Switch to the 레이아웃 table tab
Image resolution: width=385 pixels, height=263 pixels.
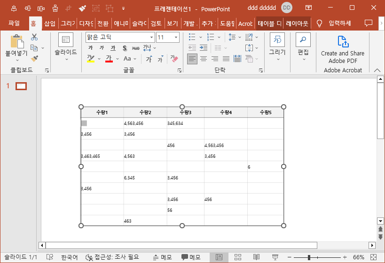297,23
